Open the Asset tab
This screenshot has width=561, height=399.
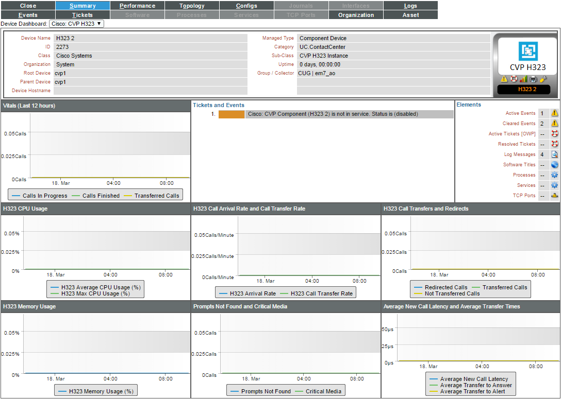410,15
